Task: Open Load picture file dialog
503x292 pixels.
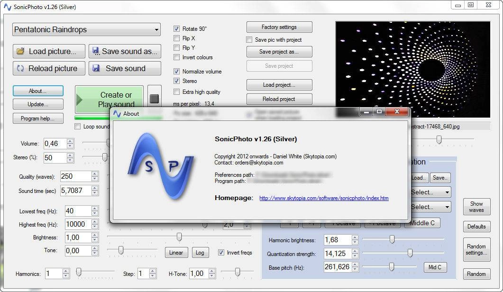Action: [49, 51]
